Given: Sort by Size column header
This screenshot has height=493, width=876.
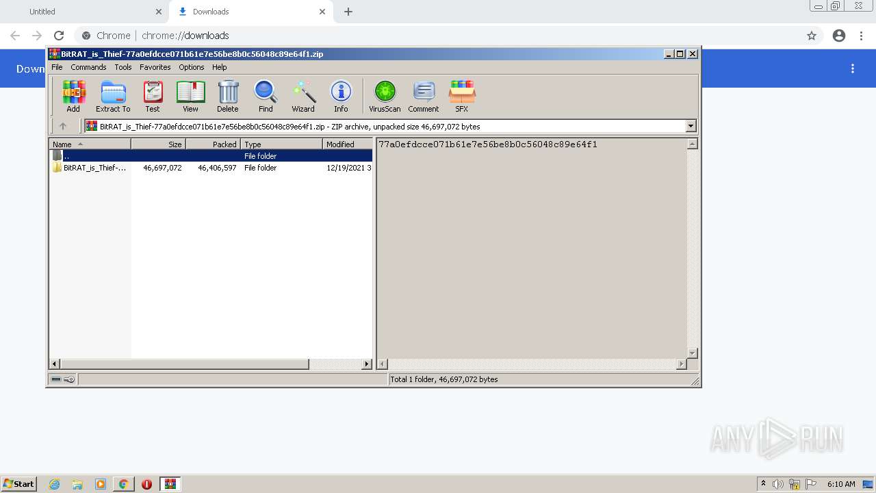Looking at the screenshot, I should (x=158, y=144).
